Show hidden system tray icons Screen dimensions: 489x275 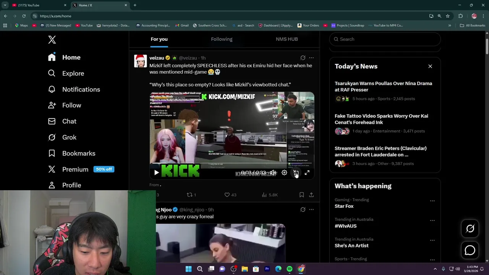(x=435, y=269)
